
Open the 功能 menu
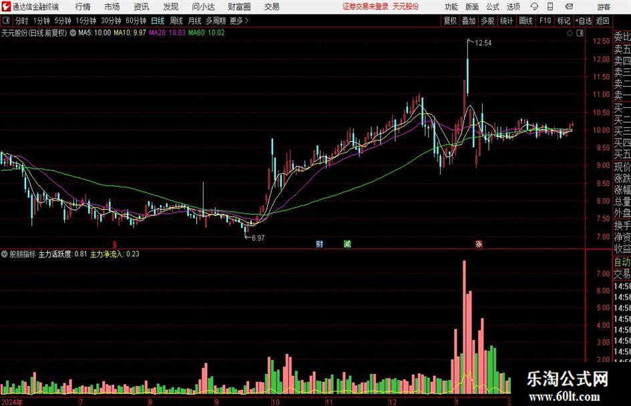(x=451, y=7)
